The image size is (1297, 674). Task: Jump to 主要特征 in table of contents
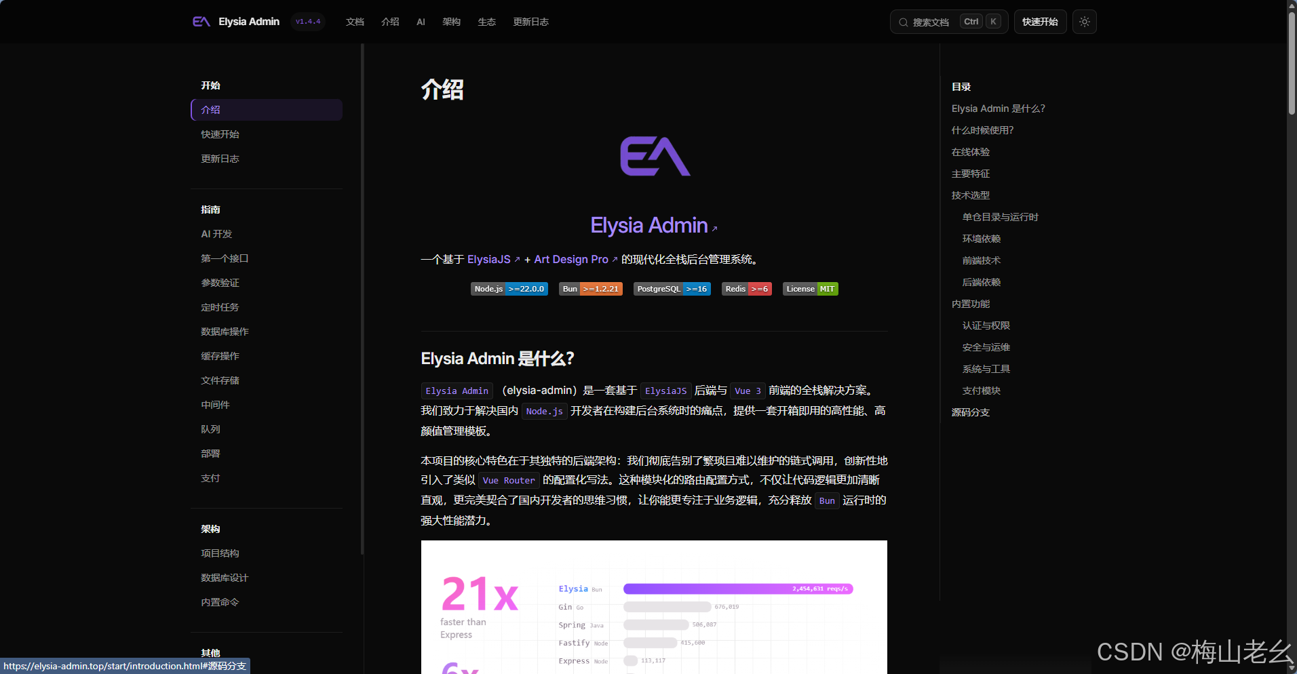coord(971,174)
